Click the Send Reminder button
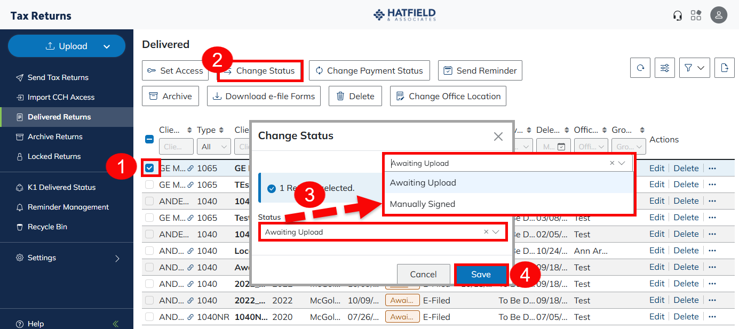The height and width of the screenshot is (329, 739). [x=480, y=70]
